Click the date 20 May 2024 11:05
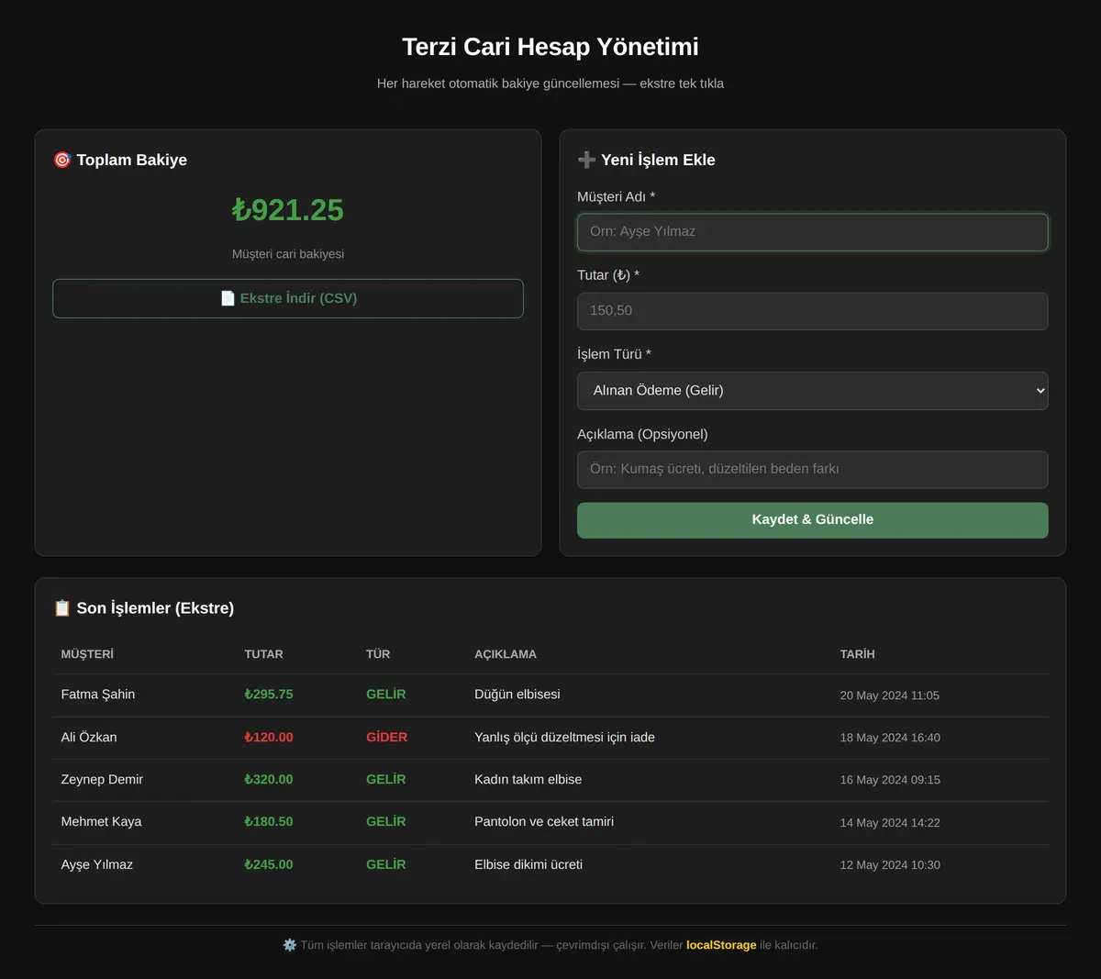 tap(890, 695)
